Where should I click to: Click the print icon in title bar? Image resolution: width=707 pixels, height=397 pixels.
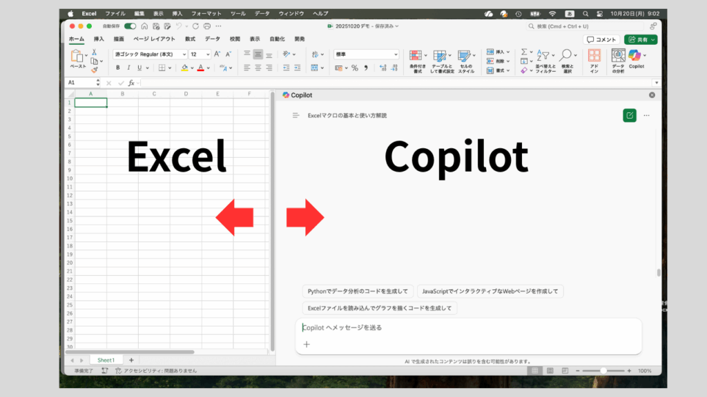point(207,26)
